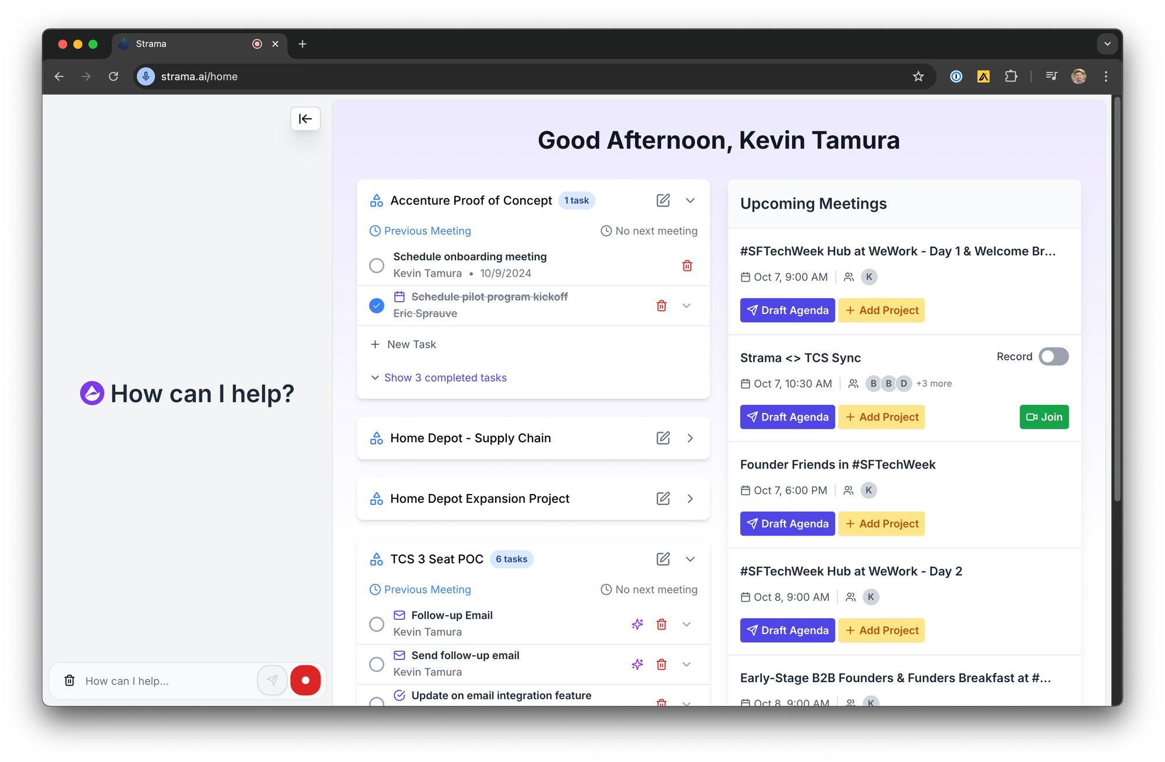Open edit icon for Home Depot Expansion Project
The image size is (1165, 762).
tap(663, 499)
